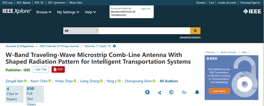The width and height of the screenshot is (264, 106).
Task: Open the All search category dropdown
Action: [81, 31]
